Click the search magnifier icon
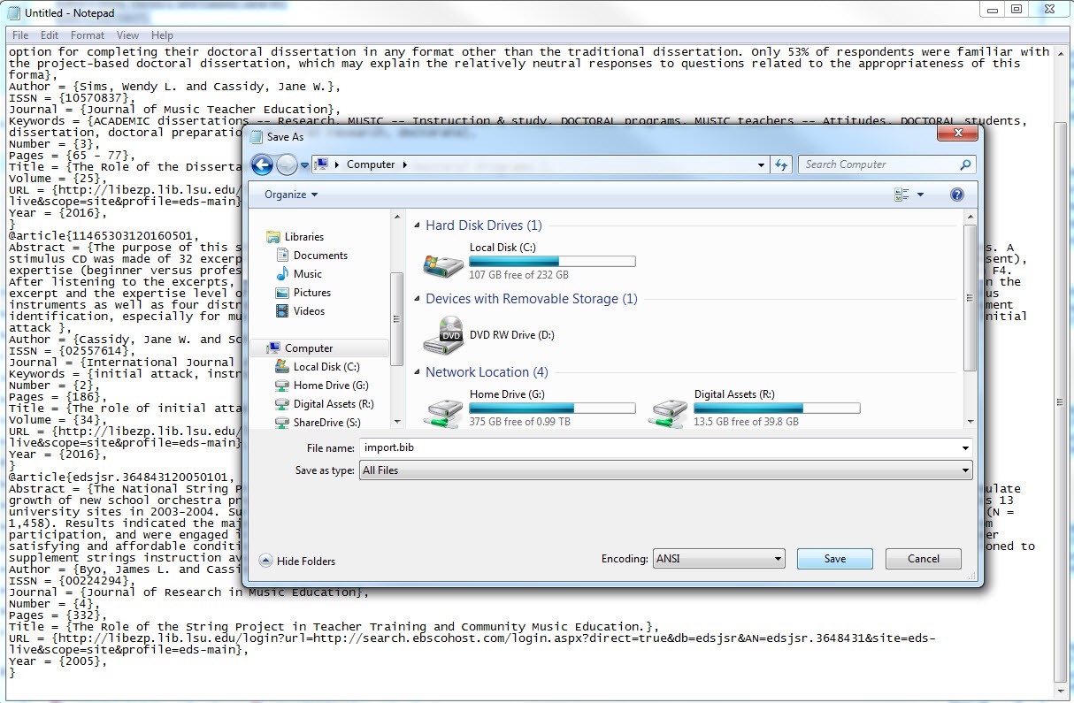This screenshot has height=703, width=1074. click(965, 164)
